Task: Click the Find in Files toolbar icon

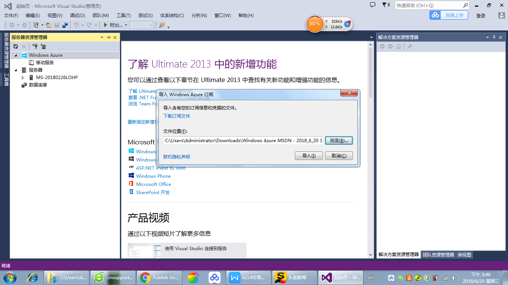Action: pyautogui.click(x=162, y=25)
